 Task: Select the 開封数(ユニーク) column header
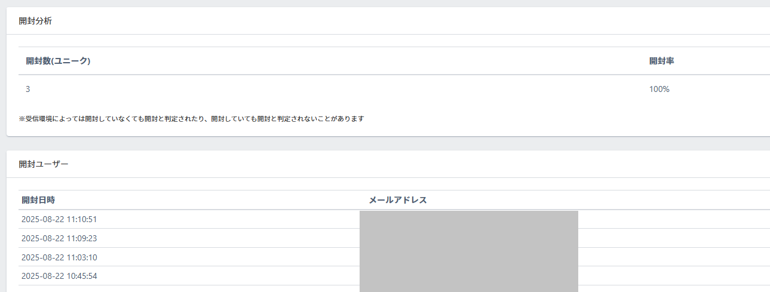(58, 61)
